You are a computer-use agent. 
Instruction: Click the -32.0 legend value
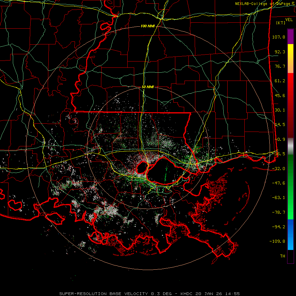[279, 169]
